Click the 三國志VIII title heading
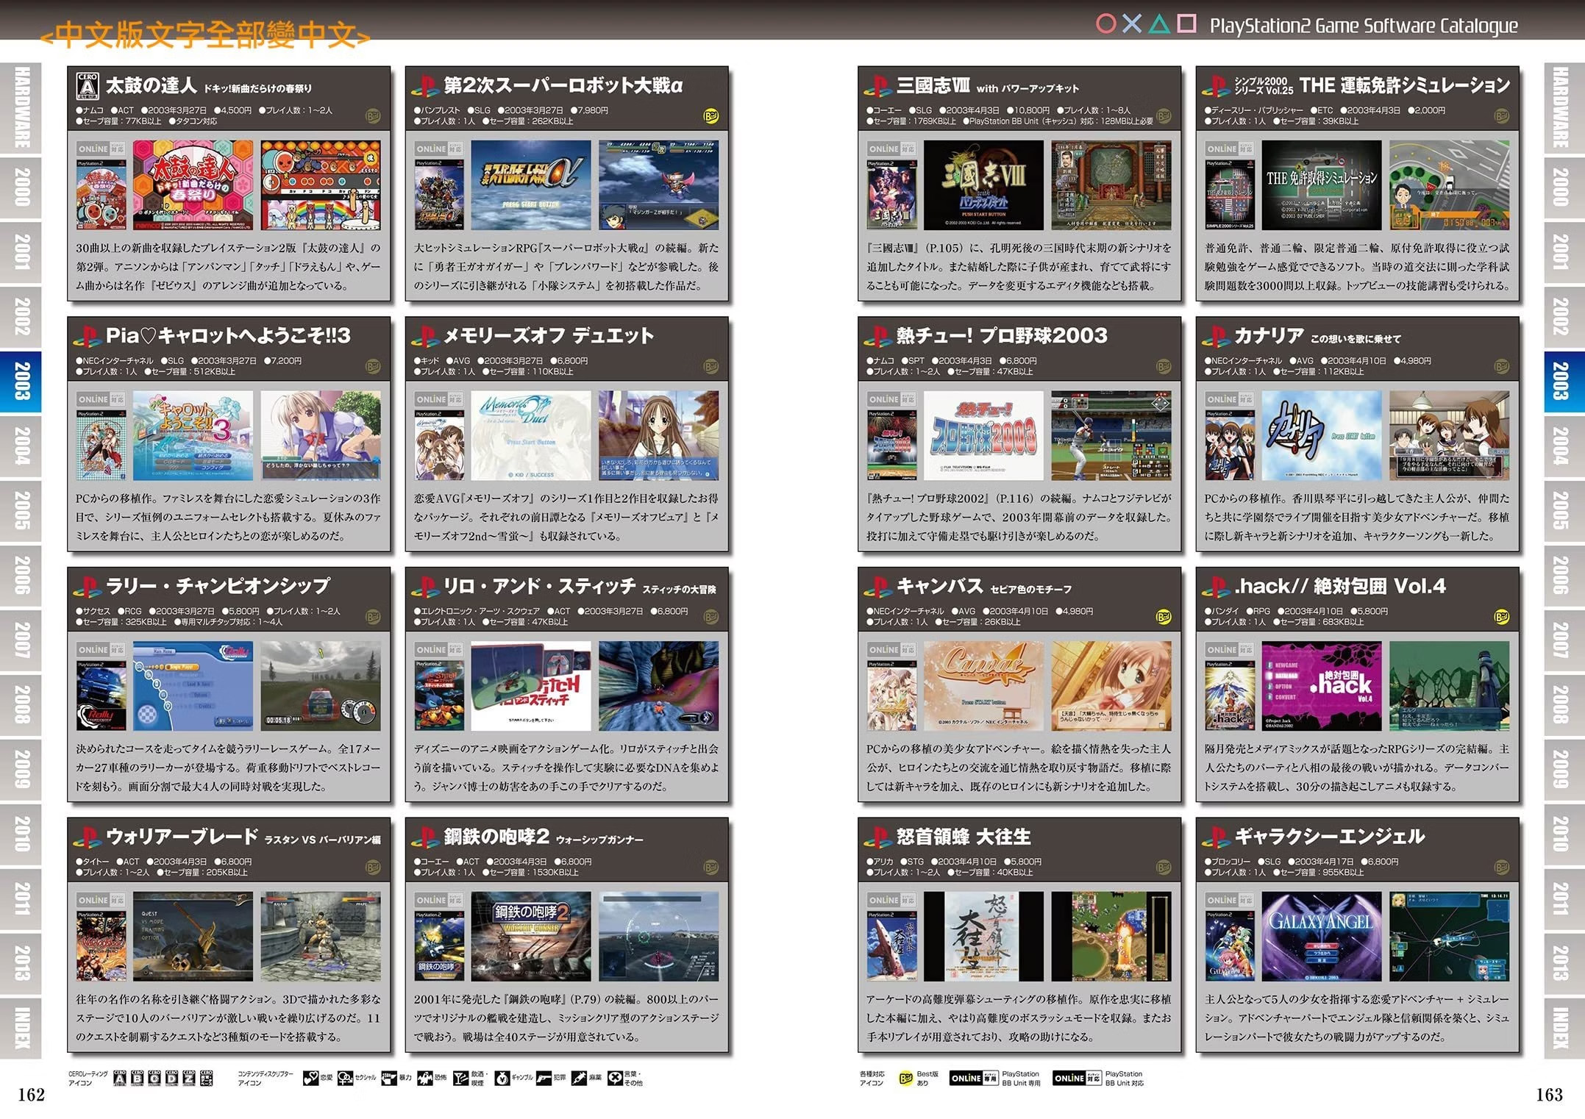 (x=932, y=86)
